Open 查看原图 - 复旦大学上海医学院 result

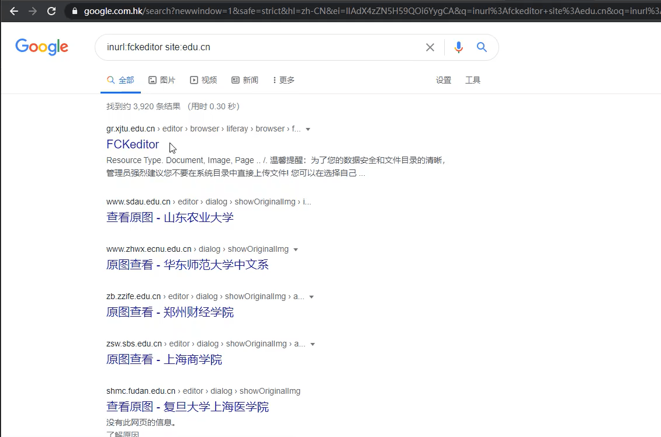188,407
